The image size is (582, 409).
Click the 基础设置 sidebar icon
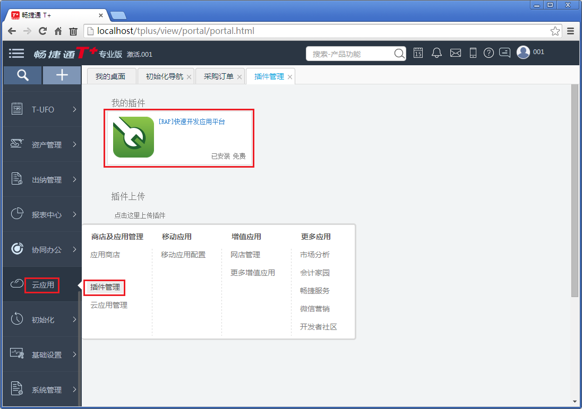(17, 354)
